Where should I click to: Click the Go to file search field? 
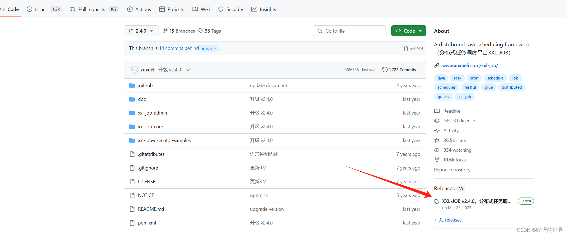click(x=349, y=31)
